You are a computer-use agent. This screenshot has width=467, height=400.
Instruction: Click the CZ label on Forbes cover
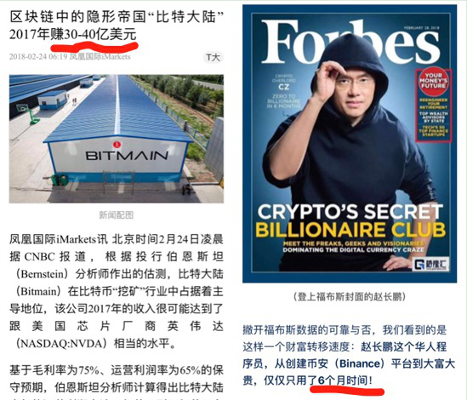pos(283,87)
